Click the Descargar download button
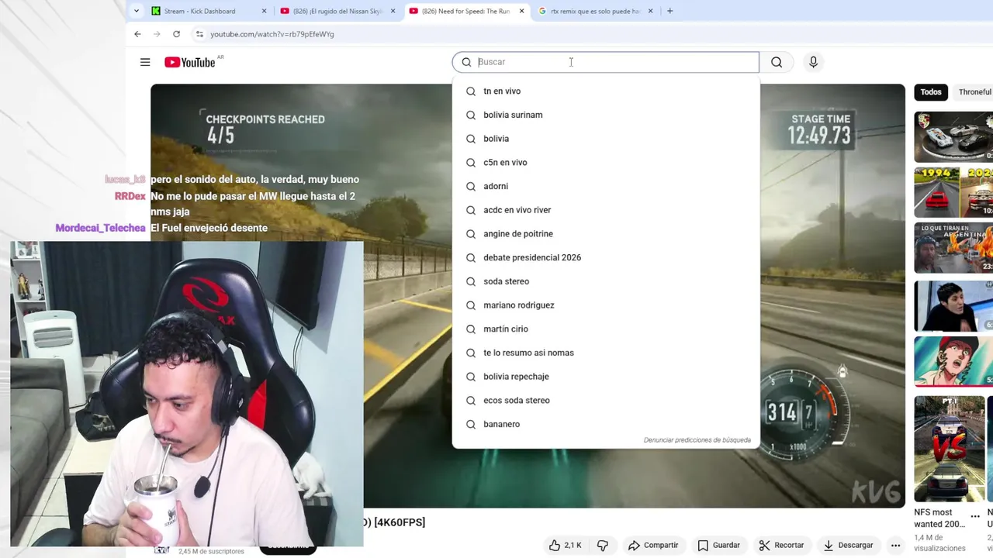The height and width of the screenshot is (558, 993). tap(848, 545)
